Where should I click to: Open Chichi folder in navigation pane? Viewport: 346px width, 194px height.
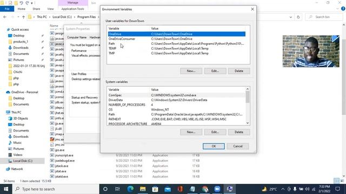tap(18, 72)
